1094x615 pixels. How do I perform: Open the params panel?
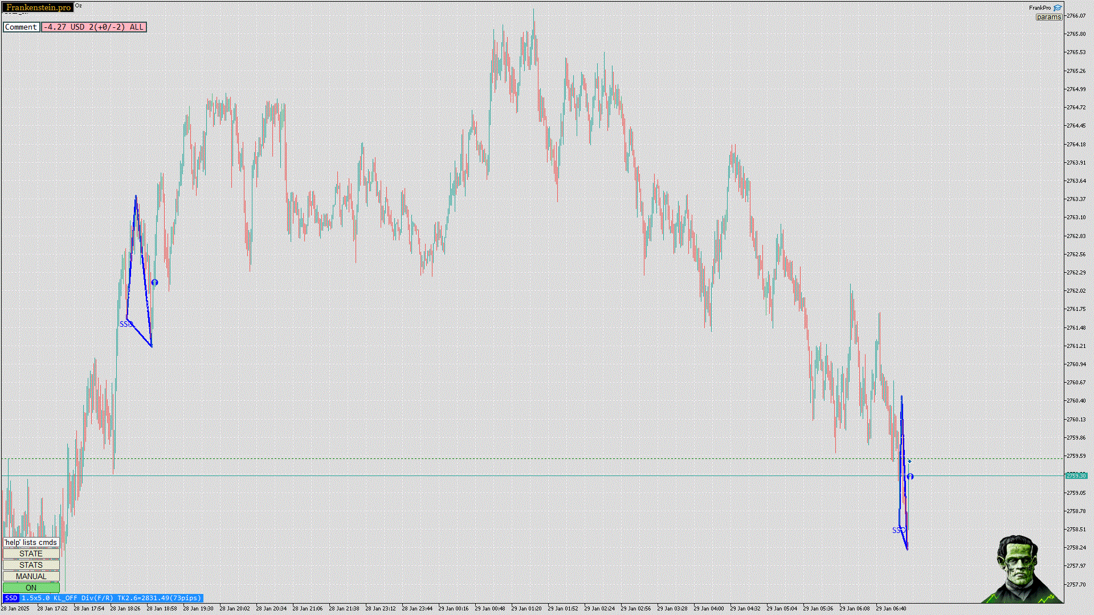tap(1048, 17)
